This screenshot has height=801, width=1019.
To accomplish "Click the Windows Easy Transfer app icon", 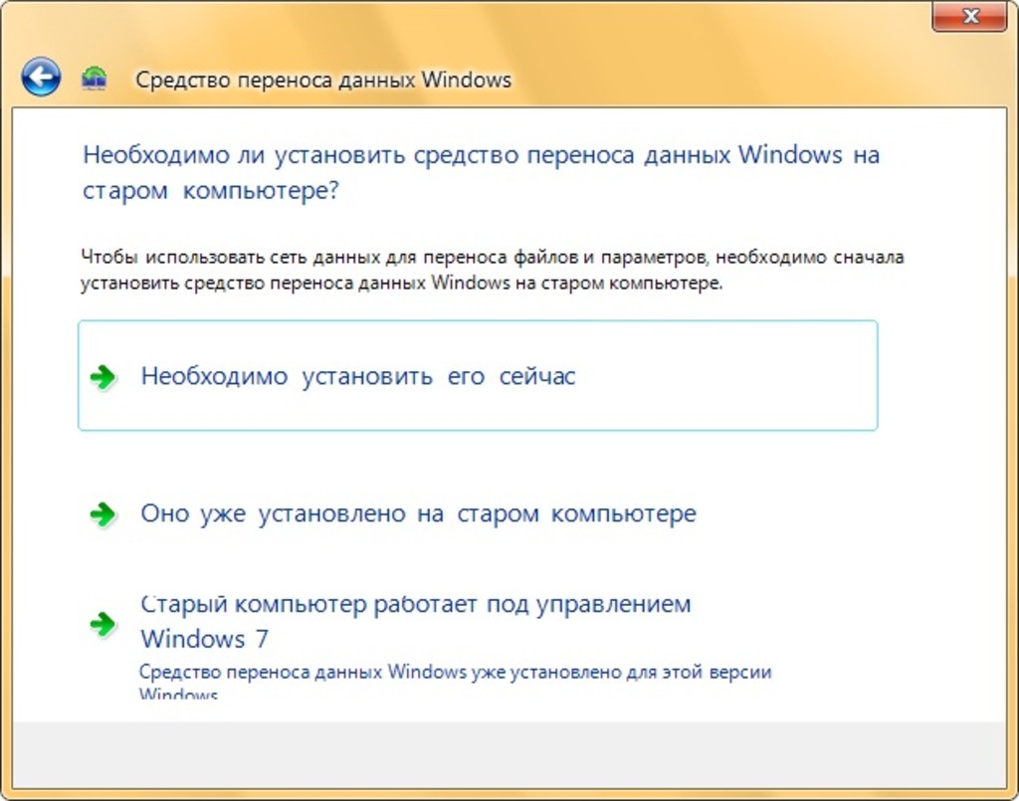I will point(95,79).
